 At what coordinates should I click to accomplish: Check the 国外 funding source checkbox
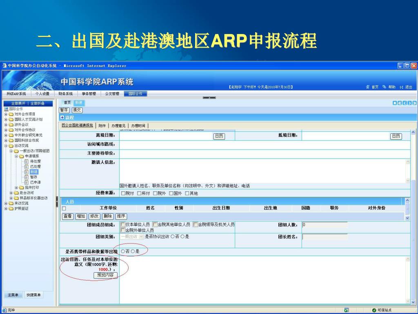tap(171, 193)
